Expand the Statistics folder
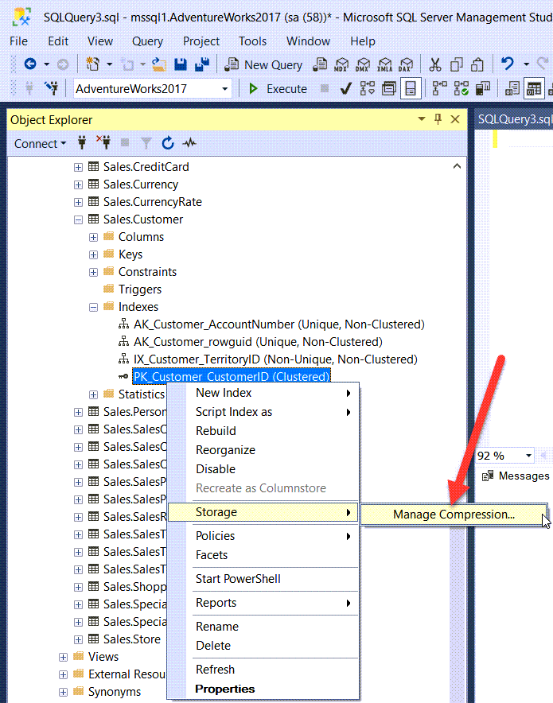The height and width of the screenshot is (703, 553). 93,394
